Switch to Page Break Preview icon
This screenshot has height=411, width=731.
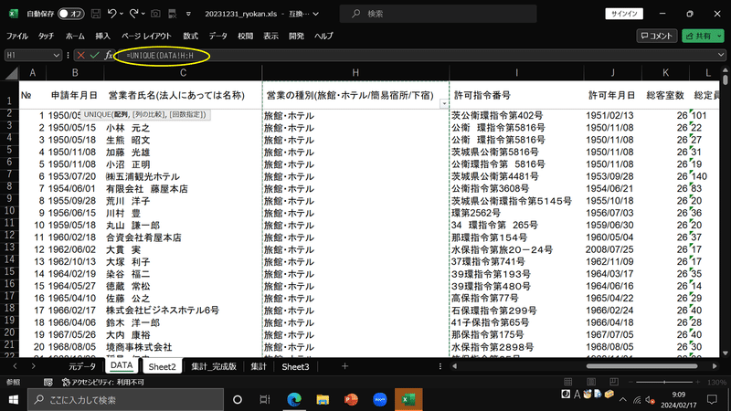pos(613,382)
